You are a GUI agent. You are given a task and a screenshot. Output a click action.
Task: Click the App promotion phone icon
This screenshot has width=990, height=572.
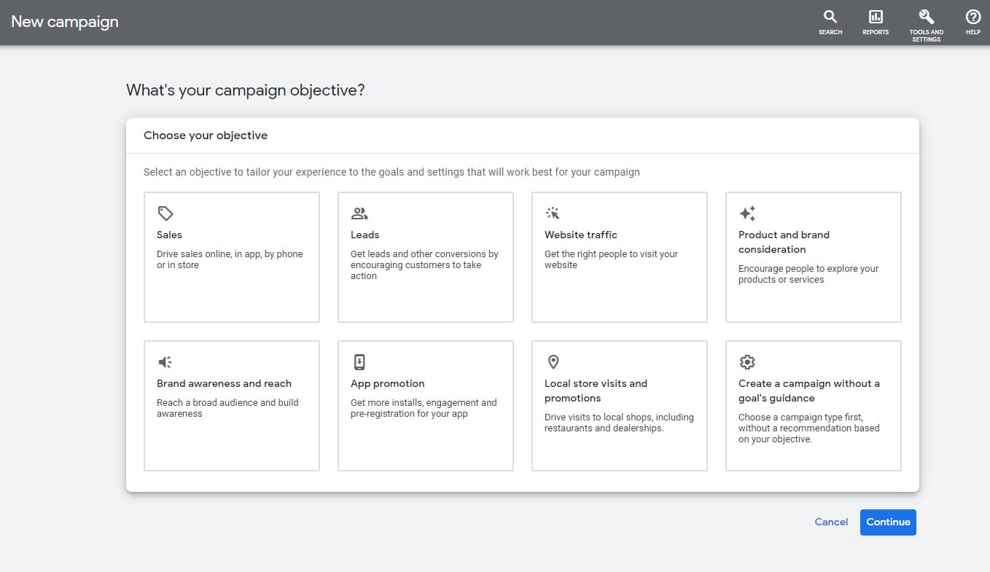coord(359,362)
